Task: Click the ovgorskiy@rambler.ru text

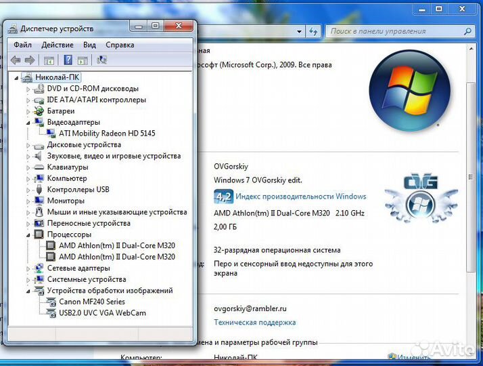Action: [x=250, y=308]
